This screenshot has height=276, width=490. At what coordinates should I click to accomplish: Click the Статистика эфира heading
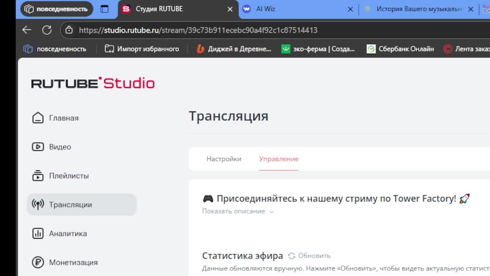tap(242, 256)
